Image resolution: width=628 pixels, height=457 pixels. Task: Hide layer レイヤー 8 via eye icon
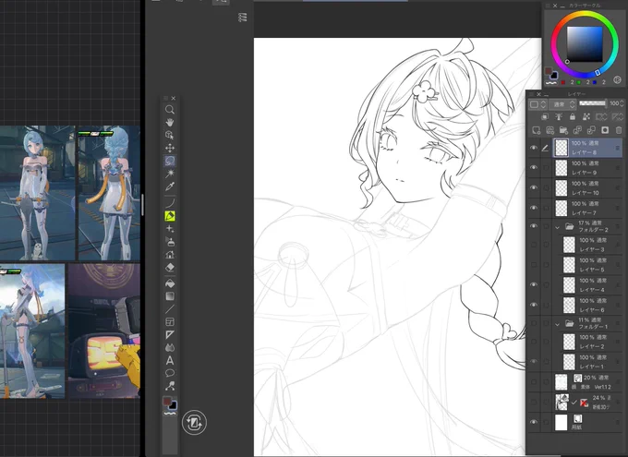(534, 148)
